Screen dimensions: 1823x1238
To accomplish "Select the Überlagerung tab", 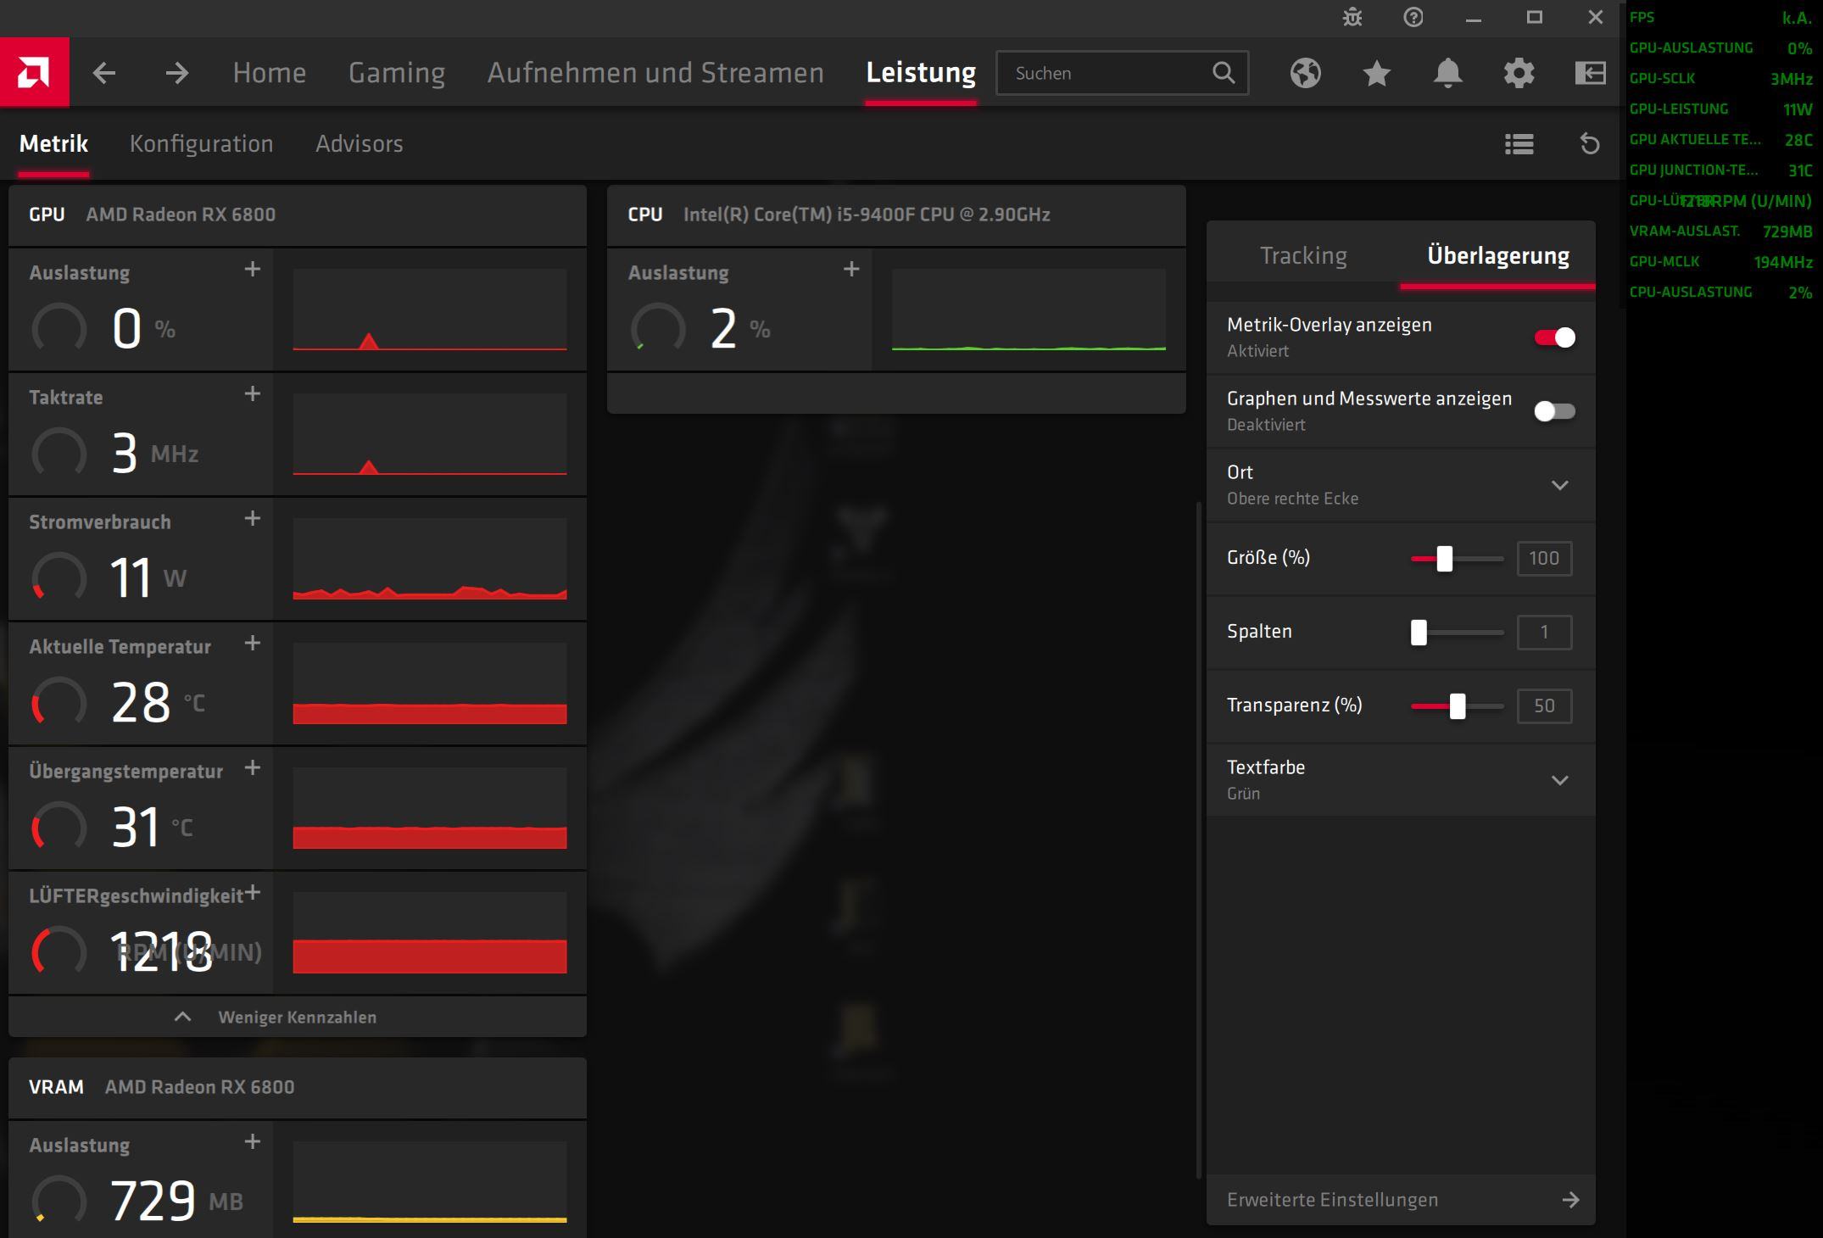I will point(1497,255).
